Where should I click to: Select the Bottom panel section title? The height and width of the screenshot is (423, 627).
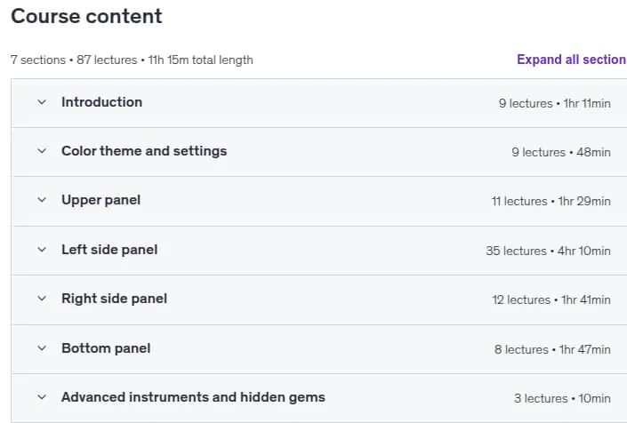pos(106,348)
